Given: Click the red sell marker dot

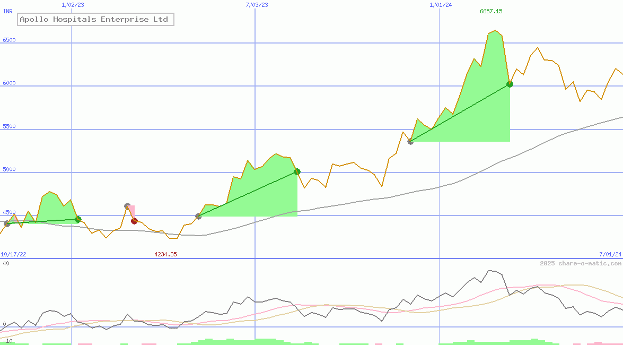Looking at the screenshot, I should point(134,221).
